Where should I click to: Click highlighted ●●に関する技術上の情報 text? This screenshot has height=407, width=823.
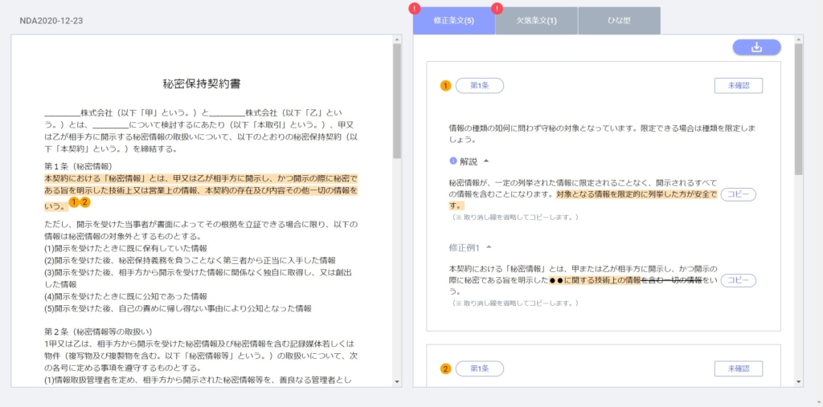click(x=596, y=281)
